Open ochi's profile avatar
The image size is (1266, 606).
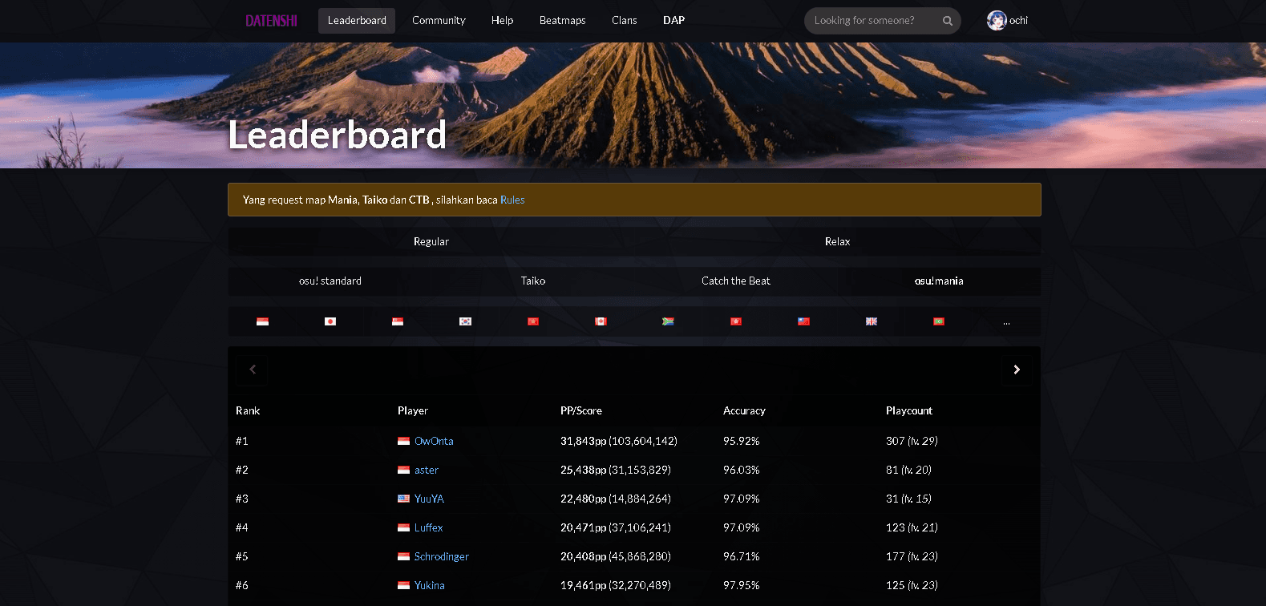tap(997, 21)
